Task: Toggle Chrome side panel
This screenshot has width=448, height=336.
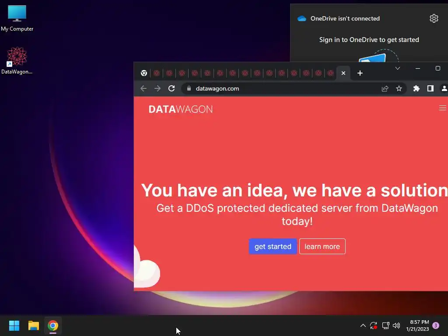Action: coord(430,88)
